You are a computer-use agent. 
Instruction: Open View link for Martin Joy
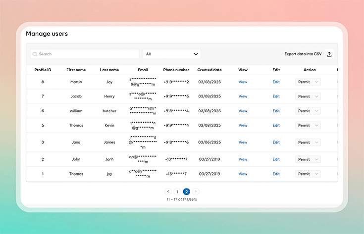[243, 82]
